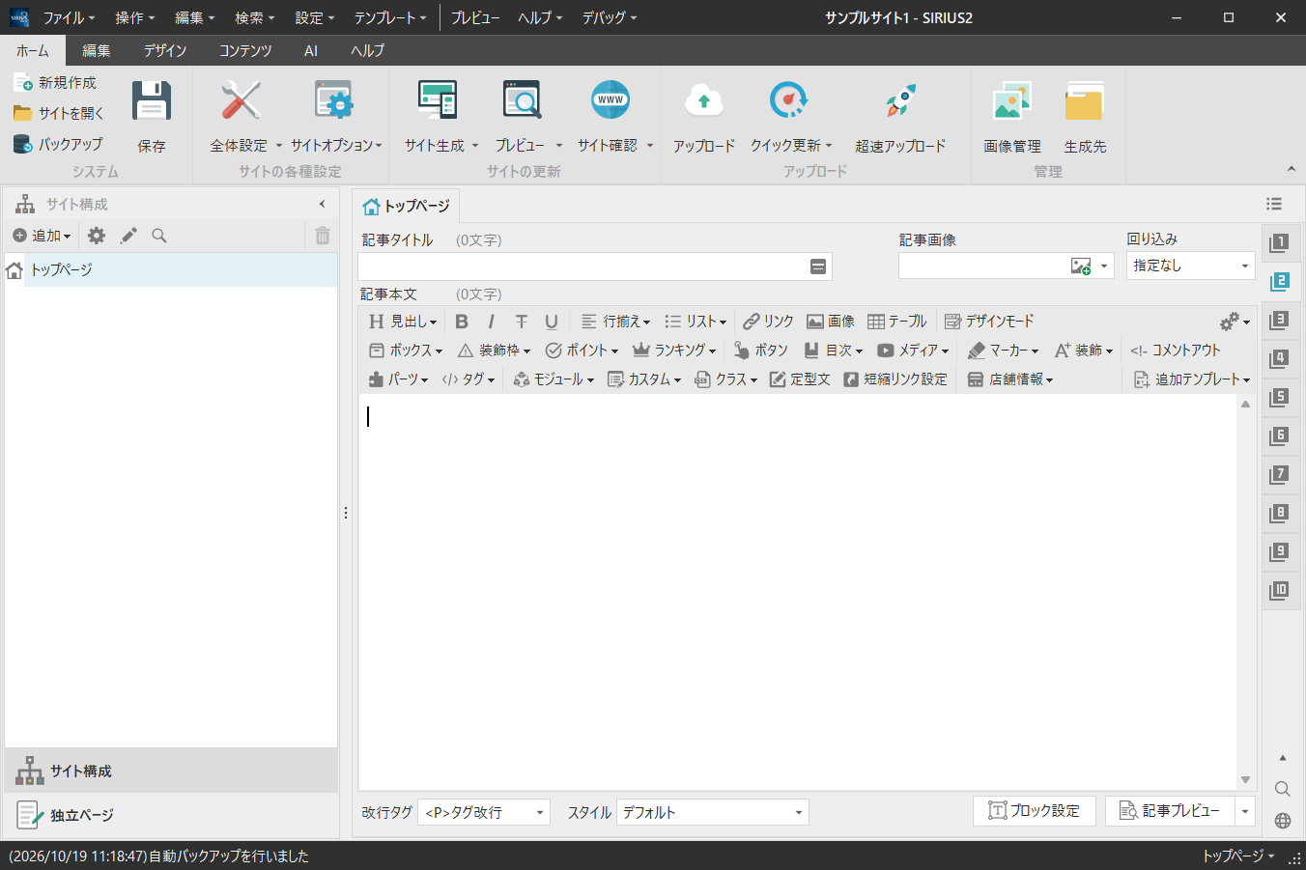The width and height of the screenshot is (1306, 870).
Task: Open 画像管理 image manager icon
Action: [1011, 100]
